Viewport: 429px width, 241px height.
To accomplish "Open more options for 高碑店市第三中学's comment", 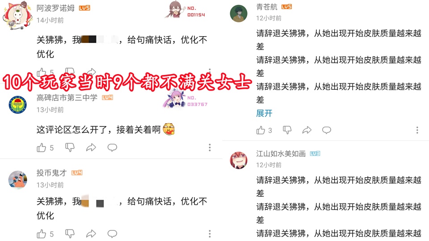I will pyautogui.click(x=210, y=148).
